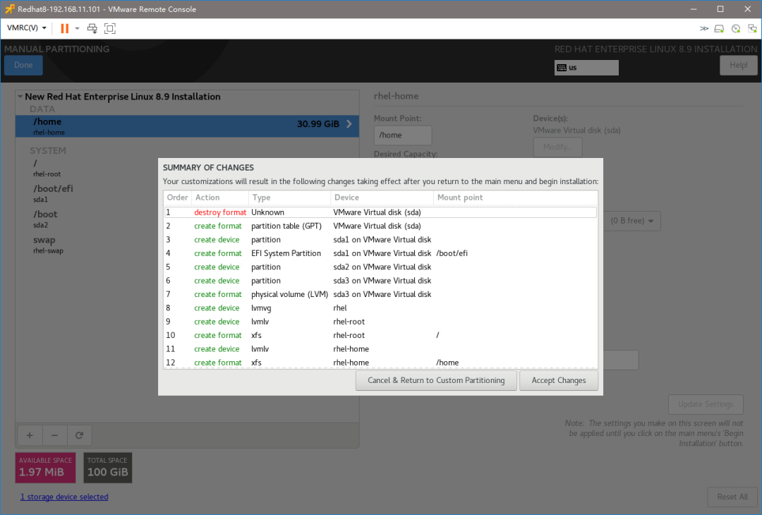Select the us keyboard layout indicator
Image resolution: width=762 pixels, height=515 pixels.
[586, 68]
